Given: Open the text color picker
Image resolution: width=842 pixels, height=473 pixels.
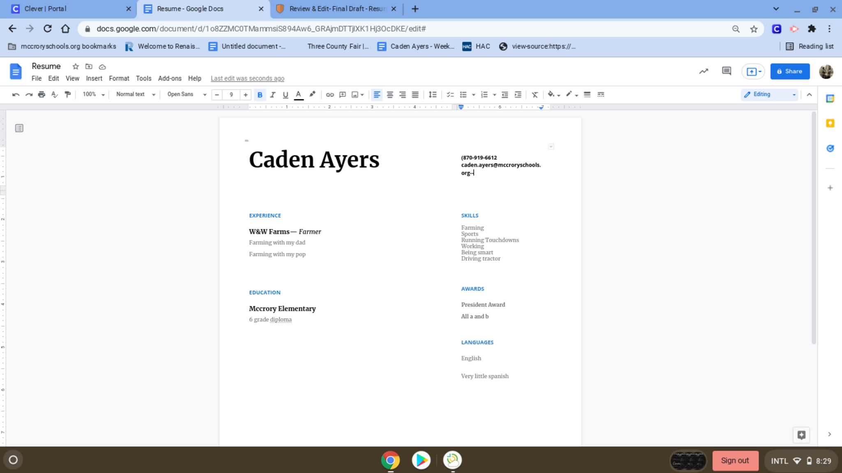Looking at the screenshot, I should [299, 95].
